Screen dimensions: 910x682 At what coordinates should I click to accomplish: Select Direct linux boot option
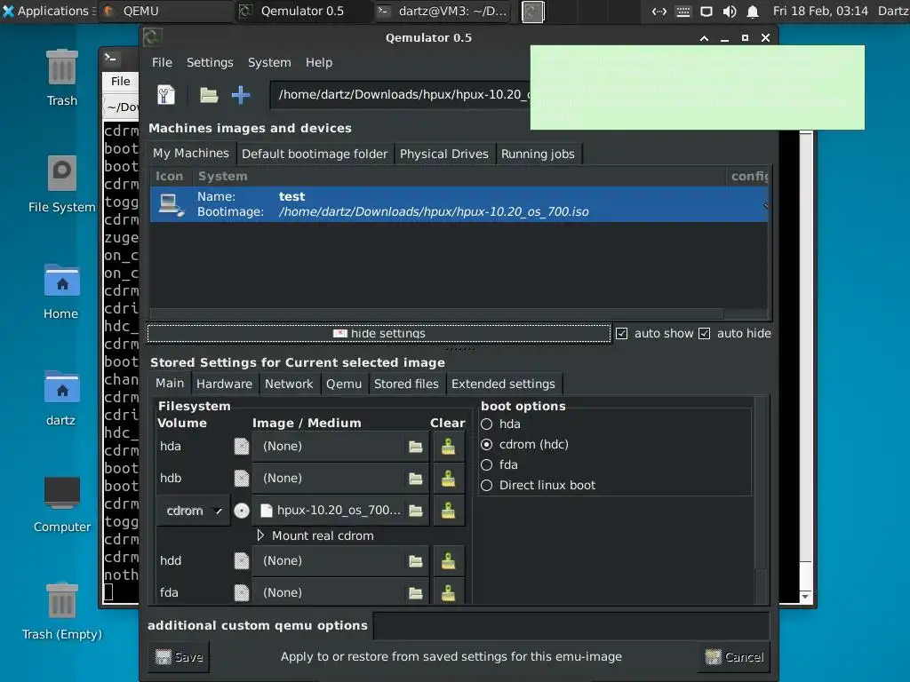pos(486,486)
